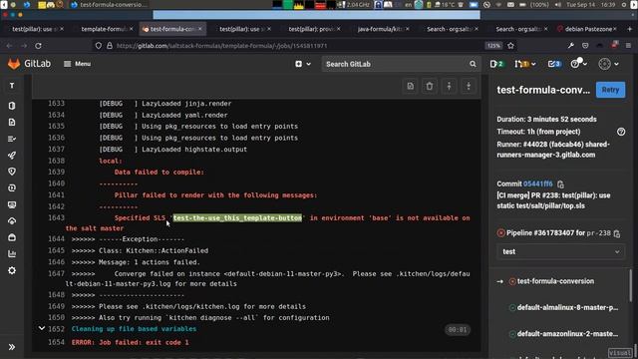Open default-almalinux-8-master job
The width and height of the screenshot is (638, 359).
click(x=567, y=307)
